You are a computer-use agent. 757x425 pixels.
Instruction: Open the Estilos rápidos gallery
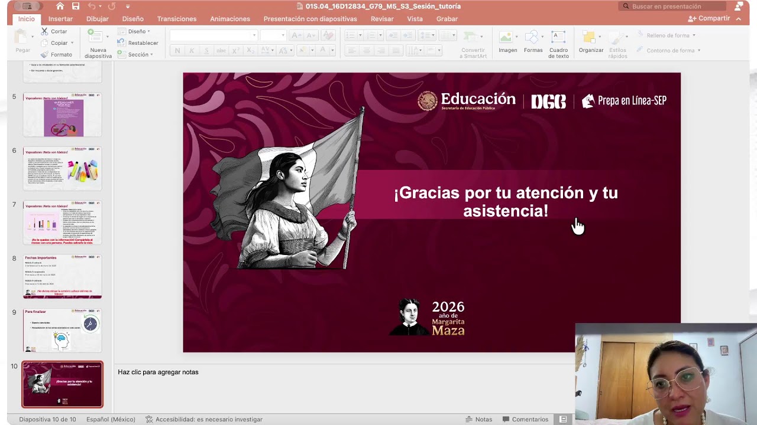tap(617, 44)
